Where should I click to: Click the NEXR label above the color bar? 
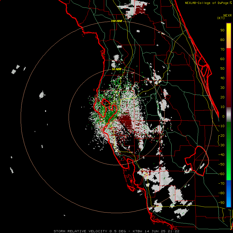228,16
